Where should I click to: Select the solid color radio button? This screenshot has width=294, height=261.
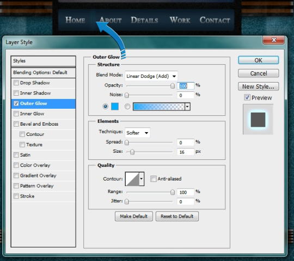coord(106,107)
